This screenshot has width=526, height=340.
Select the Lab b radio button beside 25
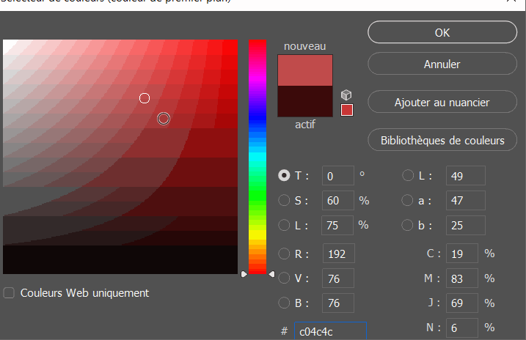(407, 225)
